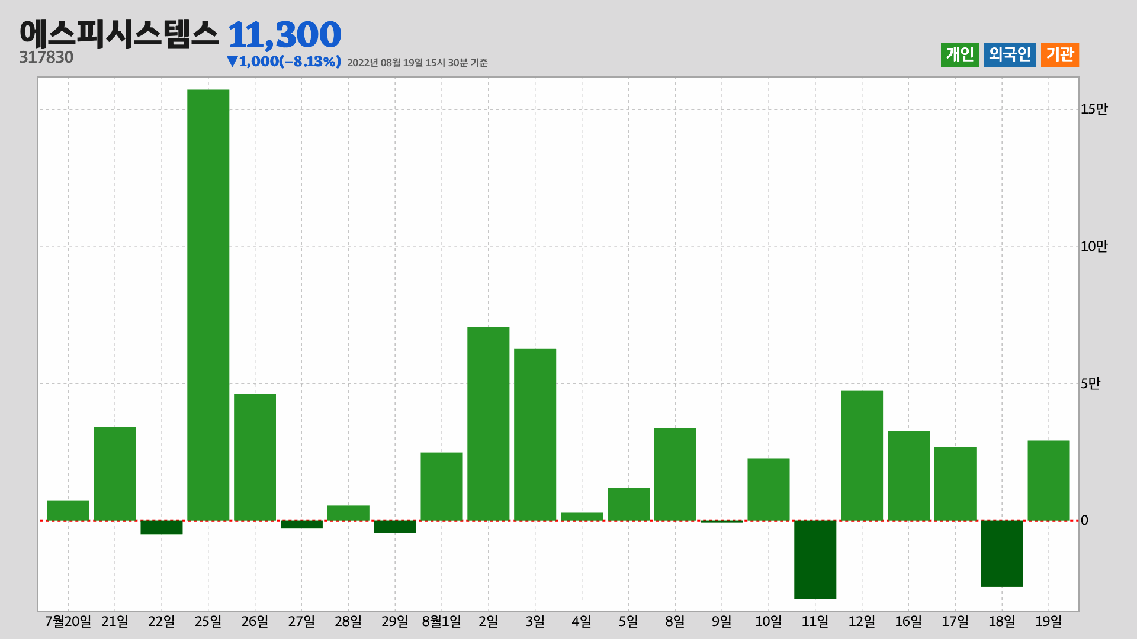Click the 7월20일 x-axis label

click(x=68, y=621)
